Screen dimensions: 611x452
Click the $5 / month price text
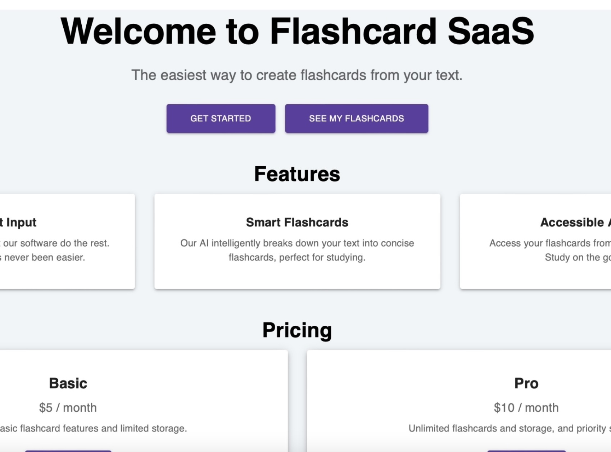pos(68,408)
